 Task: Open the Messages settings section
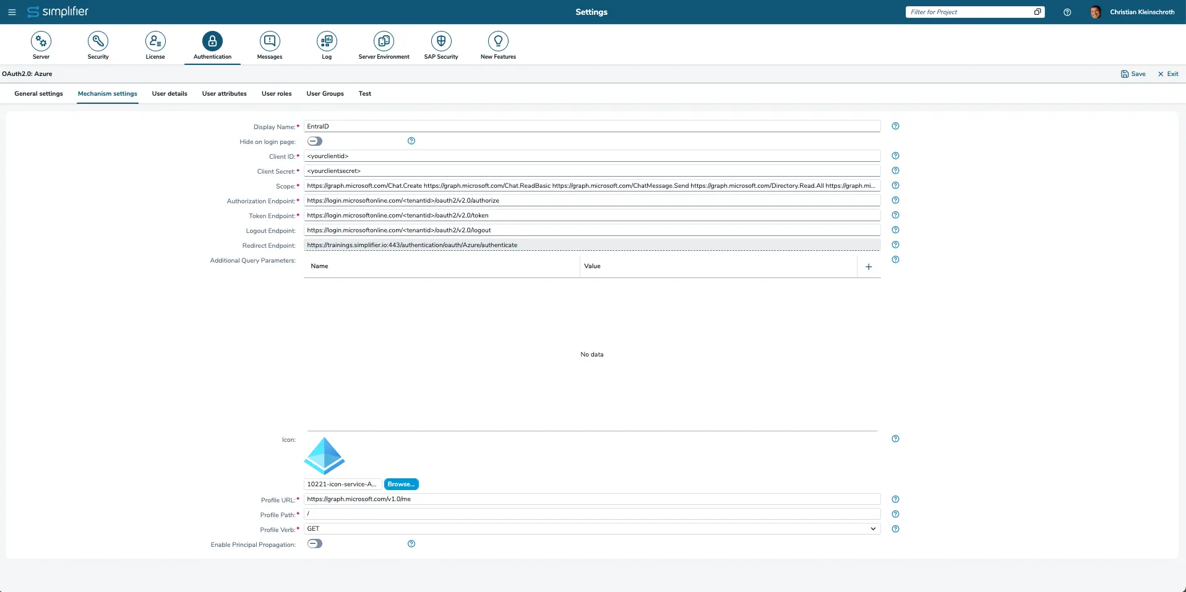[269, 44]
